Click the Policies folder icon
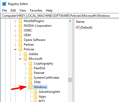The height and width of the screenshot is (102, 119). [x=20, y=50]
